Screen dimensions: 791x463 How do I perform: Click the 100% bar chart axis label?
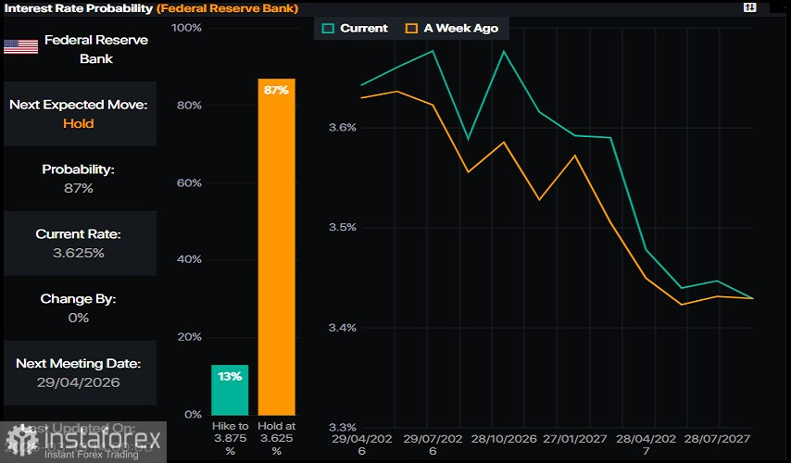pos(186,28)
